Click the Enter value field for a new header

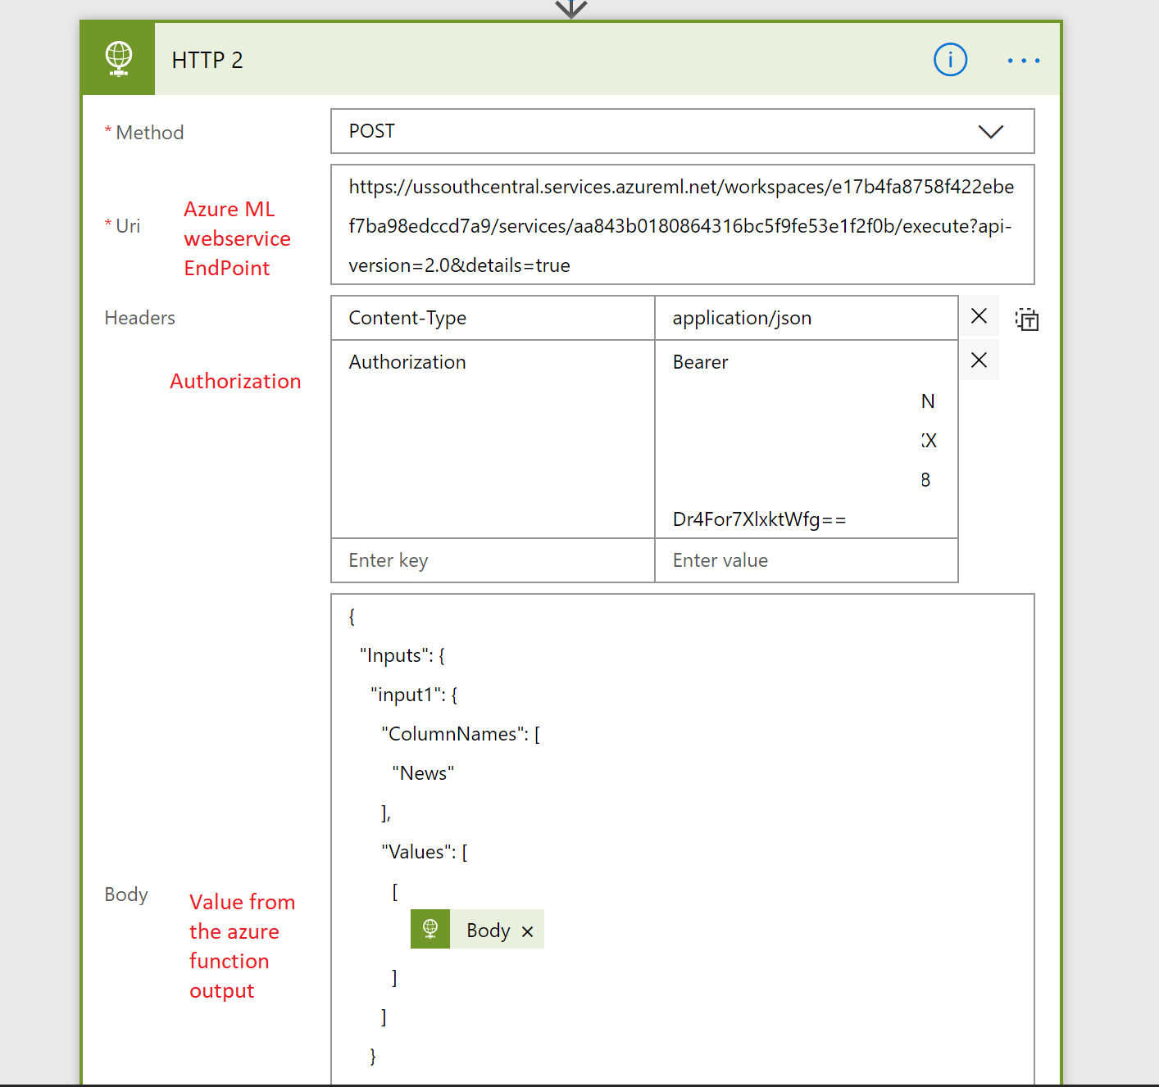(806, 560)
